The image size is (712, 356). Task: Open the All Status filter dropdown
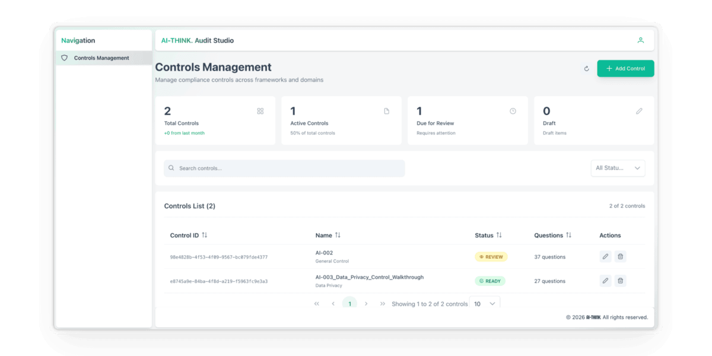point(618,168)
